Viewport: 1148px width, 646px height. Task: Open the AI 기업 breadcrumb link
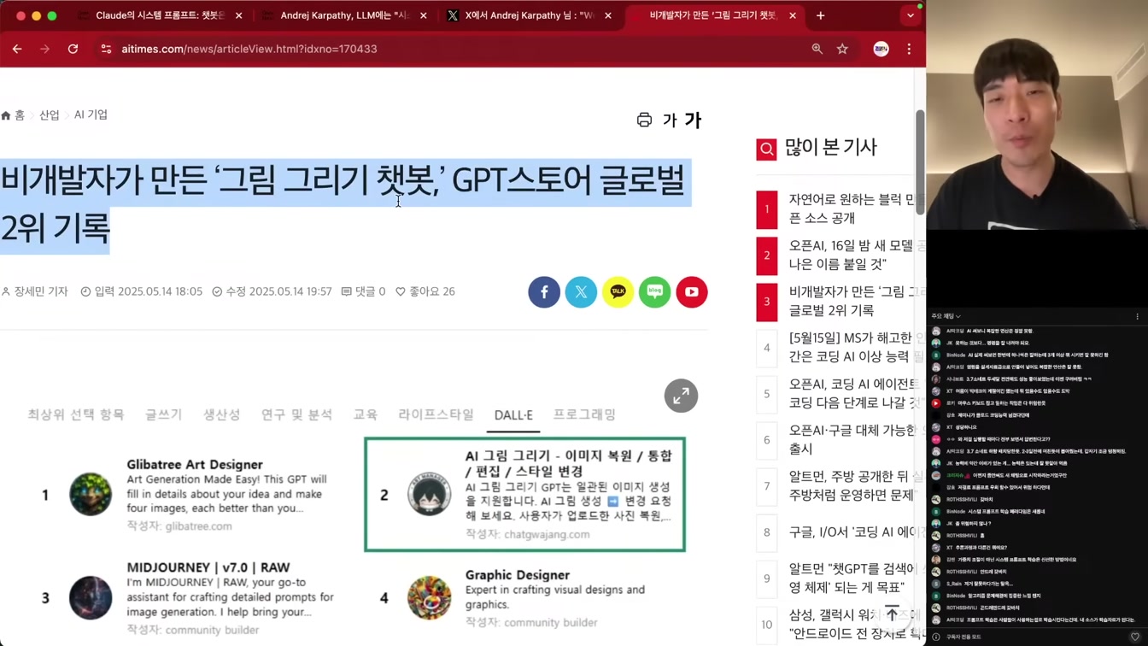point(91,115)
